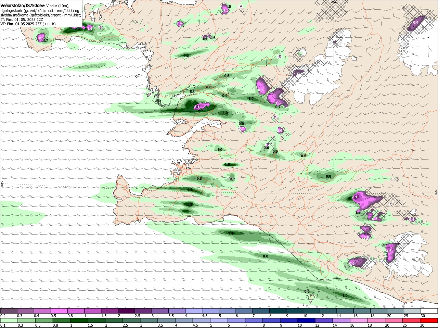Select rain legend swatch starting at 0.8
This screenshot has height=328, width=438.
(61, 320)
